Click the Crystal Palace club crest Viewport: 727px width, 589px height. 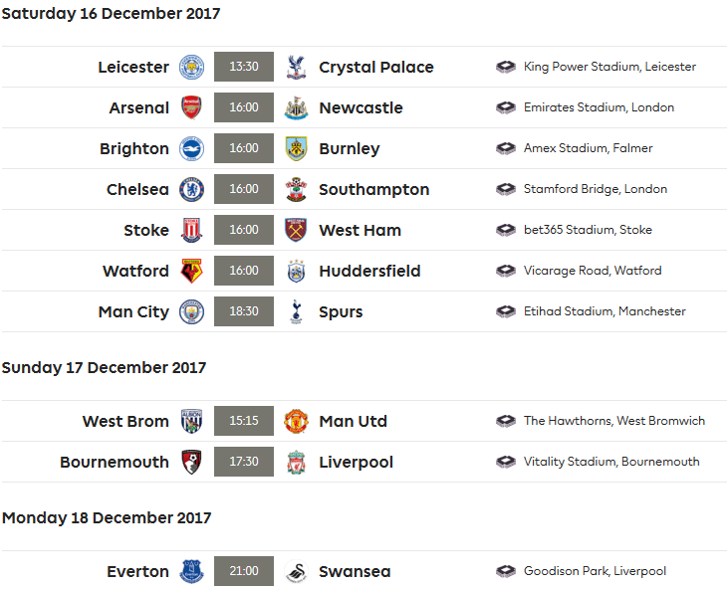tap(296, 68)
